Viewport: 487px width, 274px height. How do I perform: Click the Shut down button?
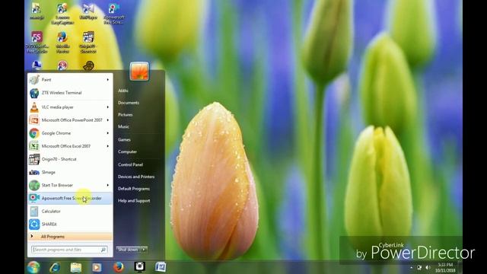pyautogui.click(x=129, y=250)
